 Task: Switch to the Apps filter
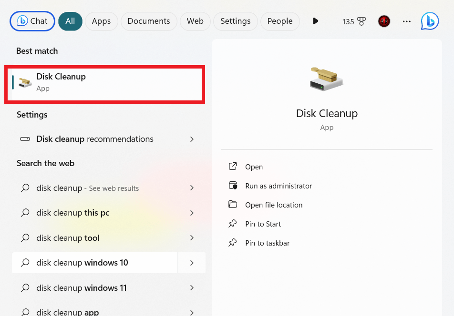click(x=101, y=21)
